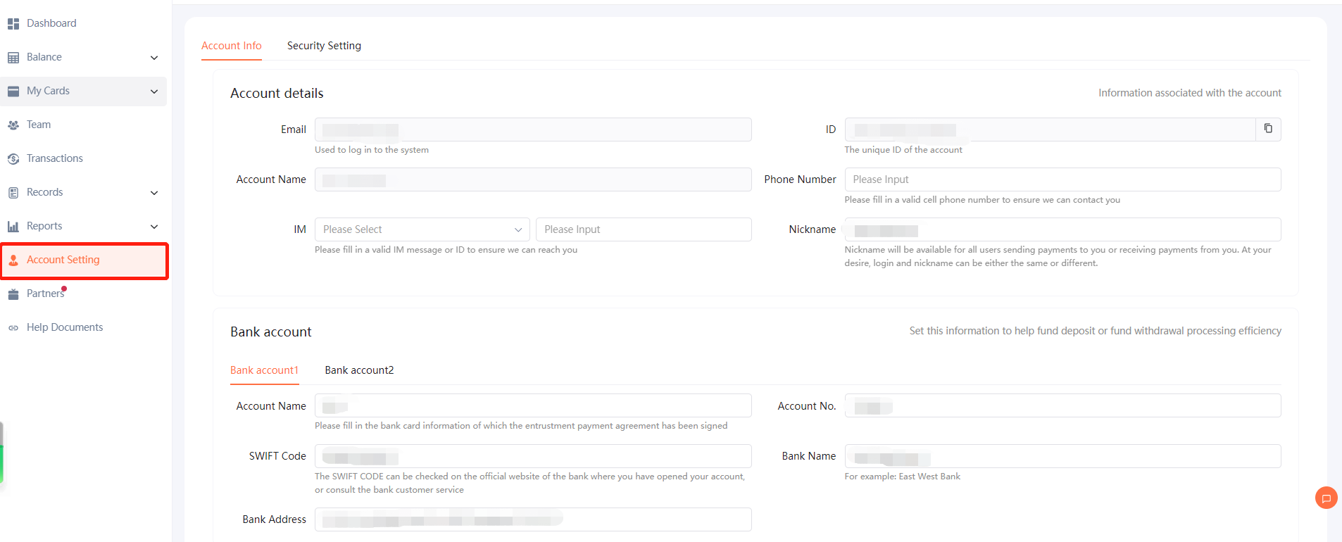This screenshot has width=1342, height=542.
Task: Switch to the Security Setting tab
Action: point(324,46)
